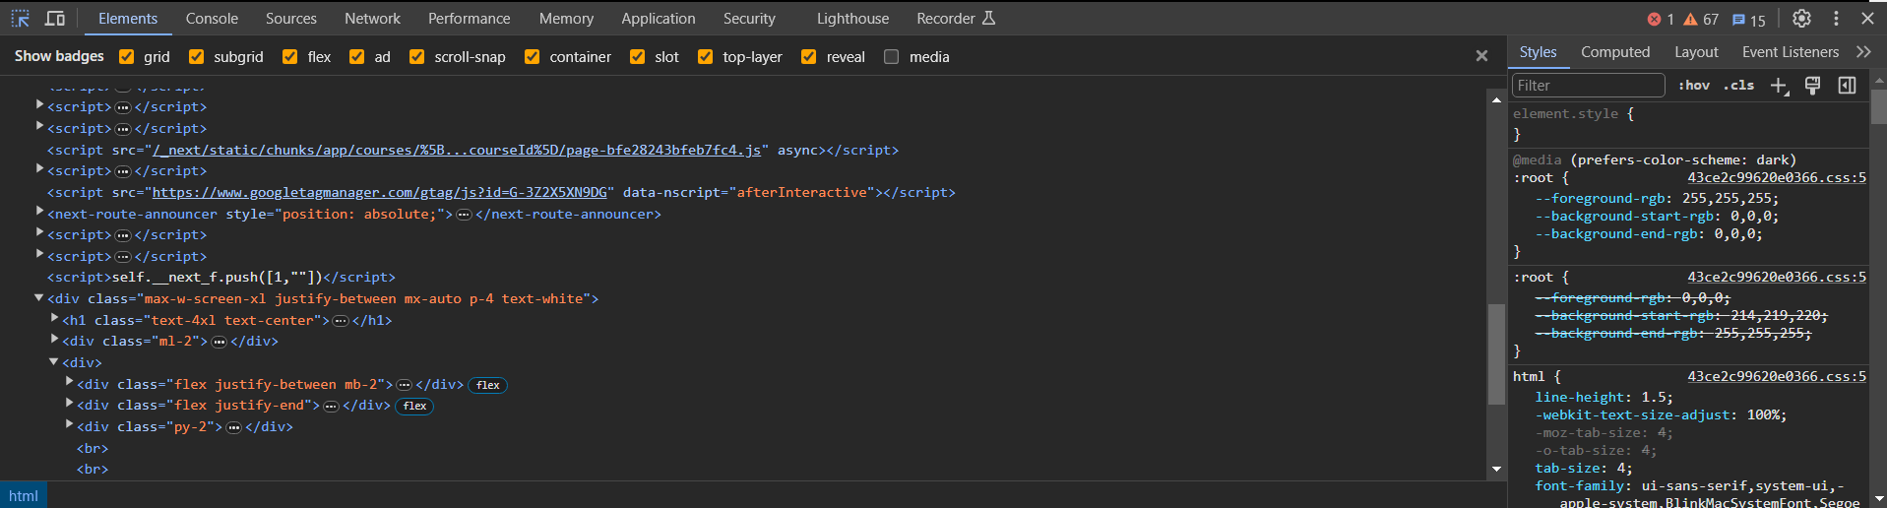Screen dimensions: 1887x508
Task: Click the Styles Filter input field
Action: pos(1587,86)
